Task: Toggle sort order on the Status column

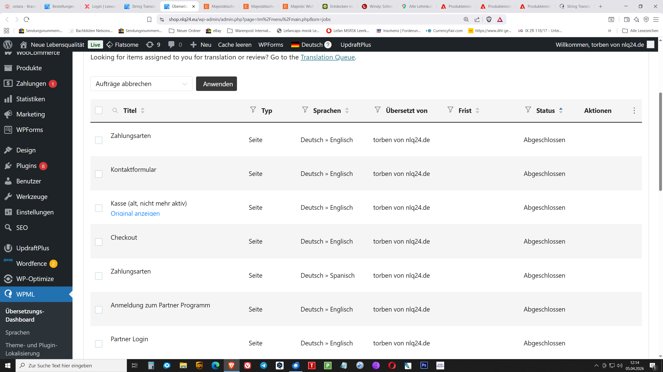Action: pos(561,111)
